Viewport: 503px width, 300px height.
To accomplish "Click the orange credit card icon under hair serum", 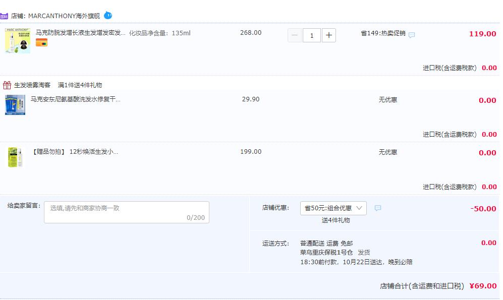I will pyautogui.click(x=41, y=42).
